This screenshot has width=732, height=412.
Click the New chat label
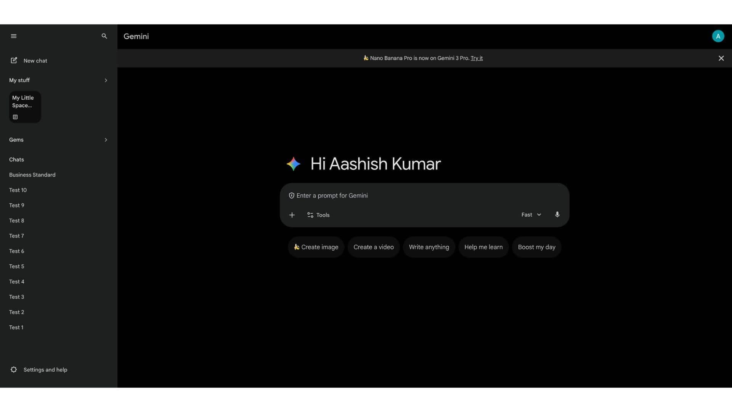[35, 61]
